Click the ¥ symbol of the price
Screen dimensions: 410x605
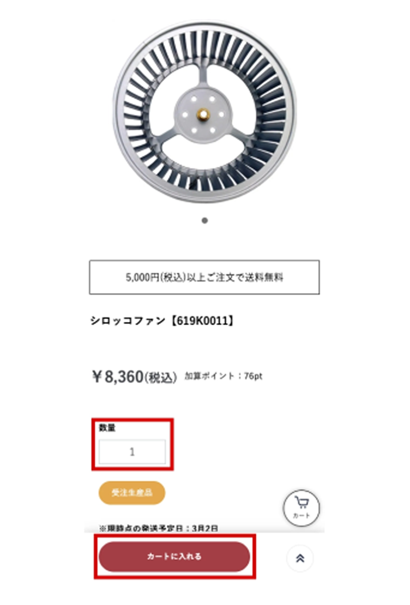pyautogui.click(x=97, y=376)
